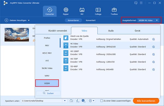
Task: Expand the save path dropdown arrow
Action: click(65, 101)
